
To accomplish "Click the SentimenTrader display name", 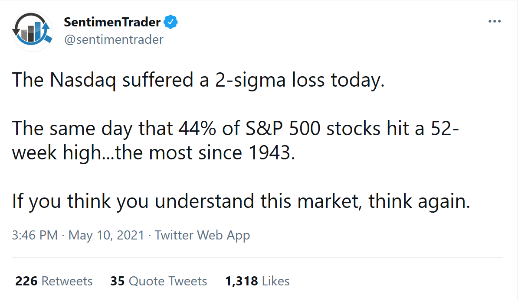I will pos(112,22).
